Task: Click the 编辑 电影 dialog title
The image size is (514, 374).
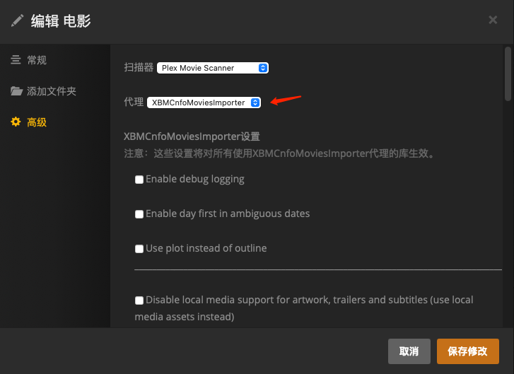Action: 61,21
